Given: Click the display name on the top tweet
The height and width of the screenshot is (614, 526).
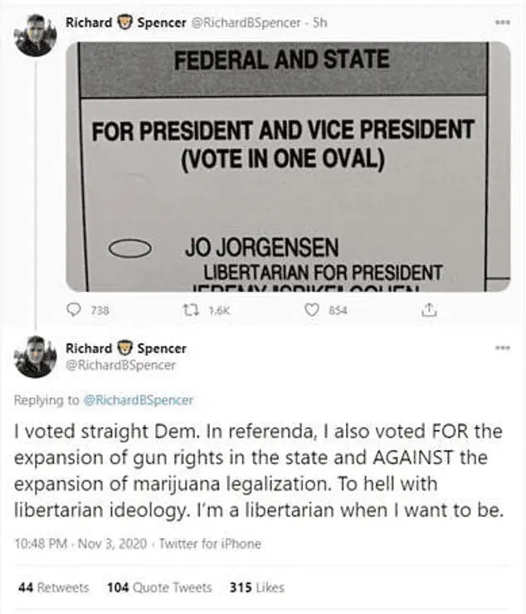Looking at the screenshot, I should click(126, 23).
